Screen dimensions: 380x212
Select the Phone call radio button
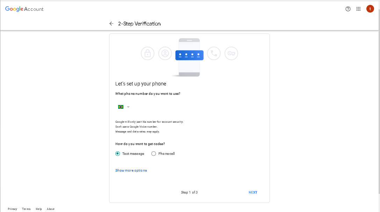click(154, 153)
